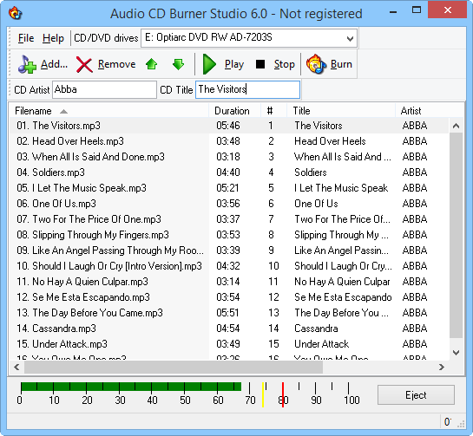Click the flaming disc Burn icon
Image resolution: width=473 pixels, height=436 pixels.
(316, 64)
